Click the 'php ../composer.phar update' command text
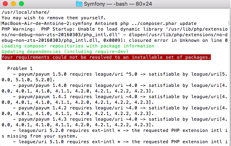This screenshot has height=146, width=231. point(158,23)
